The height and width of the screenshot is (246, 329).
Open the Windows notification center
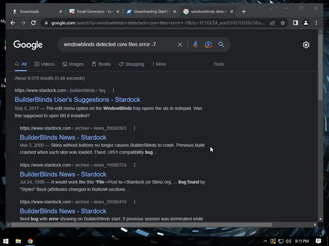click(x=318, y=241)
